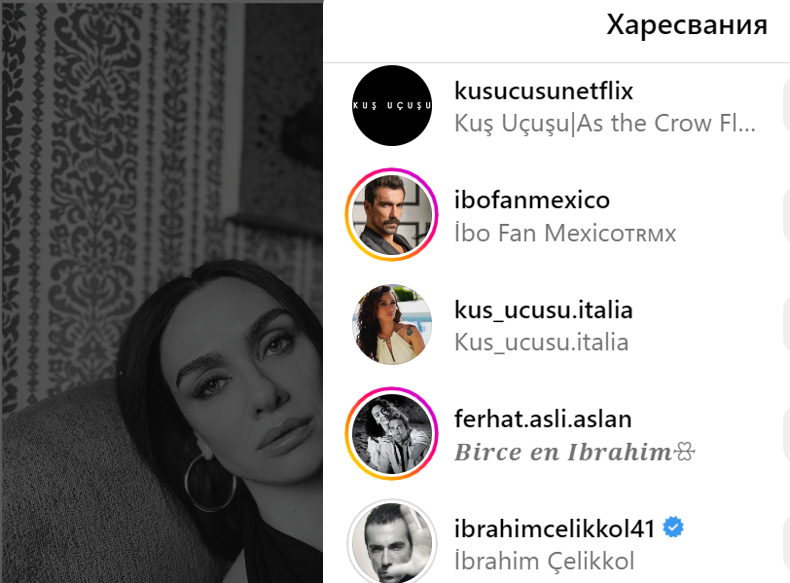Click 'Birce en Ibrahim' display name
Screen dimensions: 790x583
(x=575, y=452)
